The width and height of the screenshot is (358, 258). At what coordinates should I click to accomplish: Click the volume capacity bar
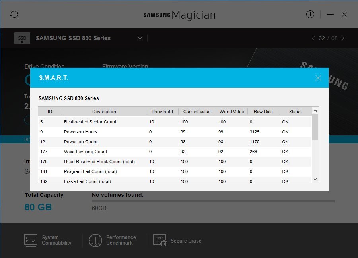point(213,201)
